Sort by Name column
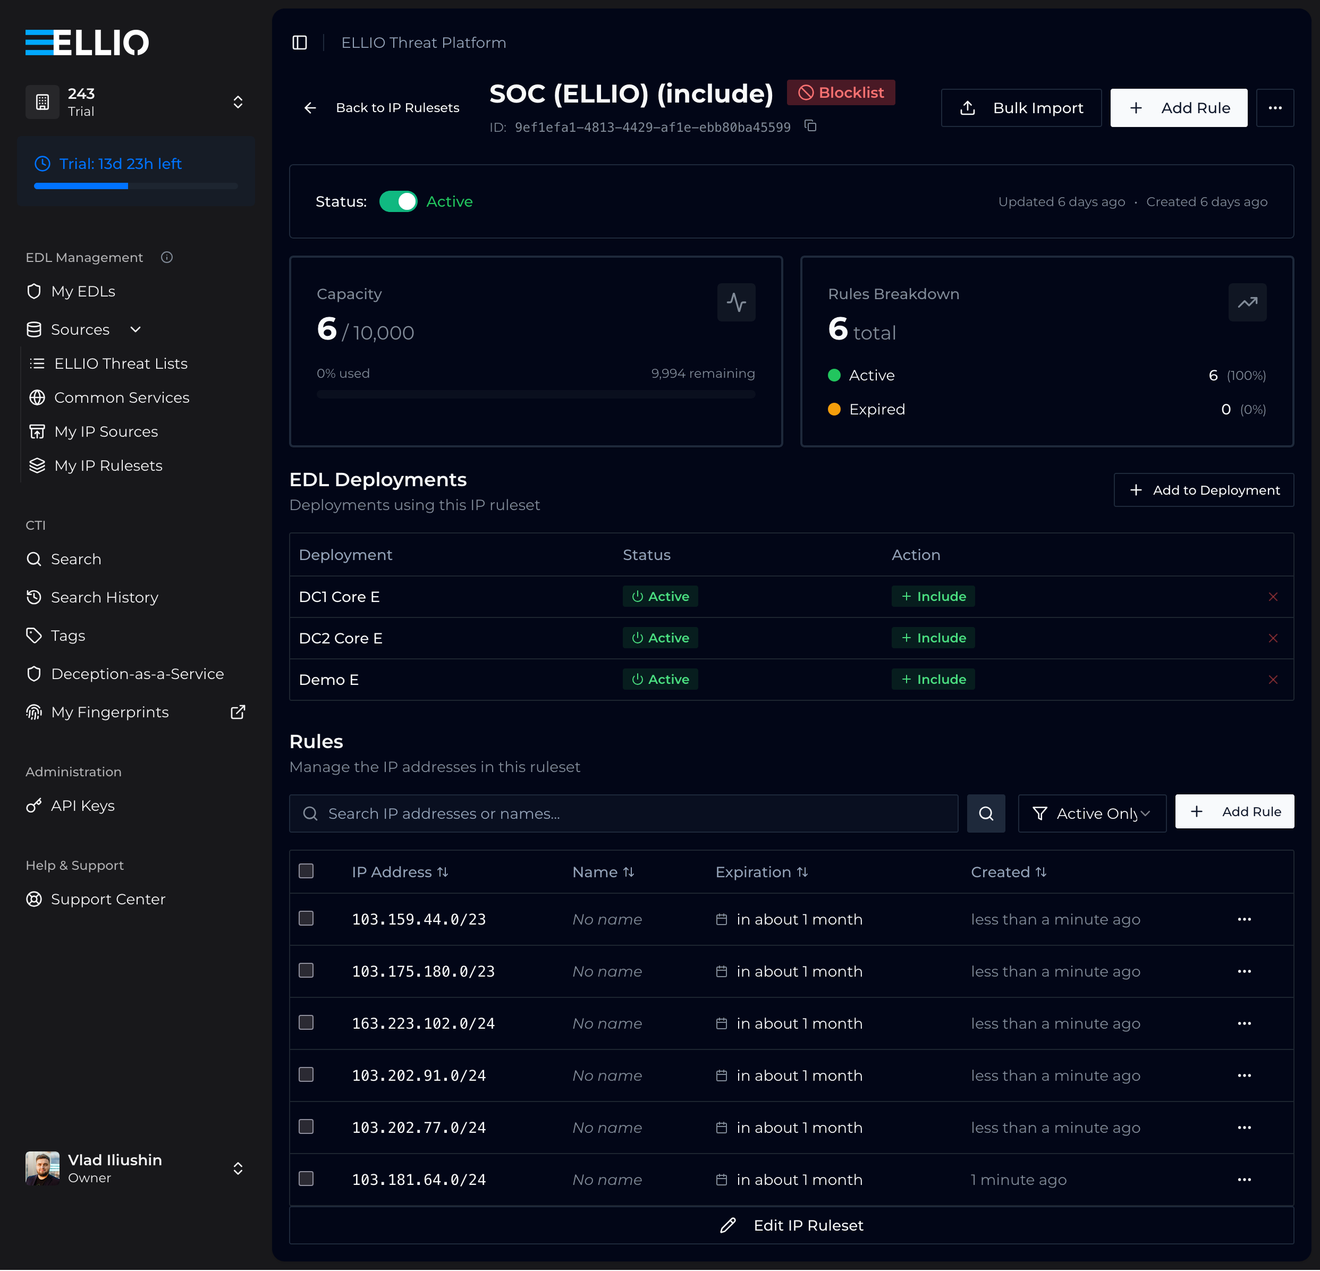Viewport: 1320px width, 1271px height. tap(603, 872)
